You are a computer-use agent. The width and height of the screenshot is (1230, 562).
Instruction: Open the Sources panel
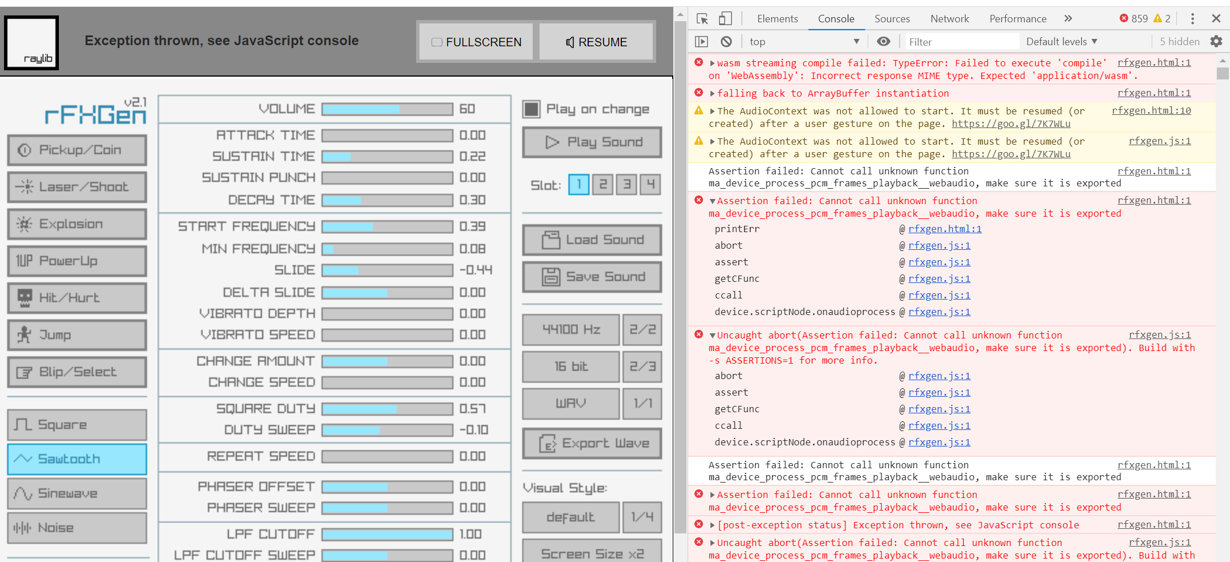click(892, 18)
